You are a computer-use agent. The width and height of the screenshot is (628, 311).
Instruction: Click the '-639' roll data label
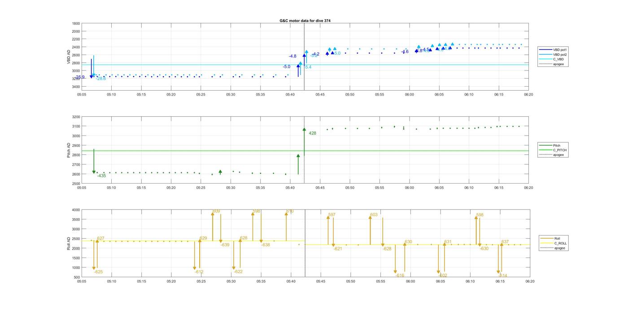pos(225,245)
